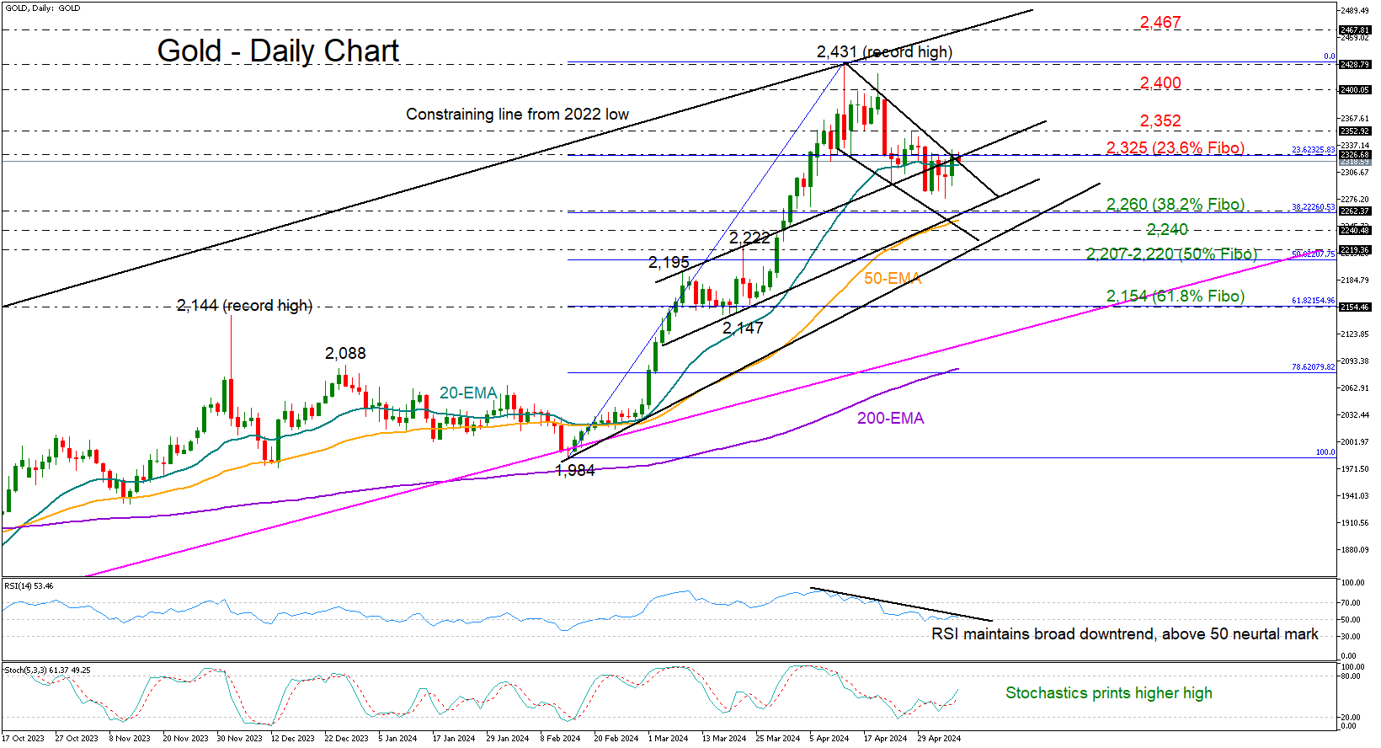Click the RSI broad downtrend annotation text
This screenshot has height=748, width=1381.
[1124, 634]
